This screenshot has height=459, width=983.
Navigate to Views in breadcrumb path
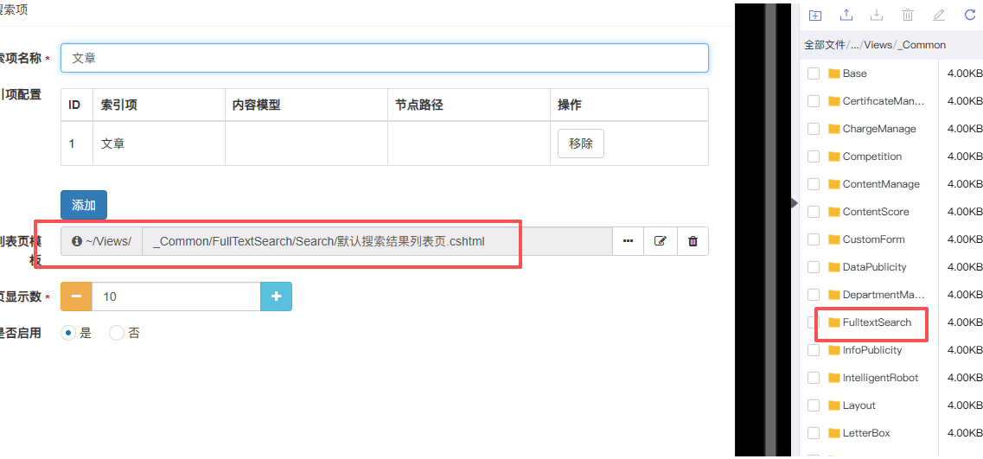coord(878,45)
